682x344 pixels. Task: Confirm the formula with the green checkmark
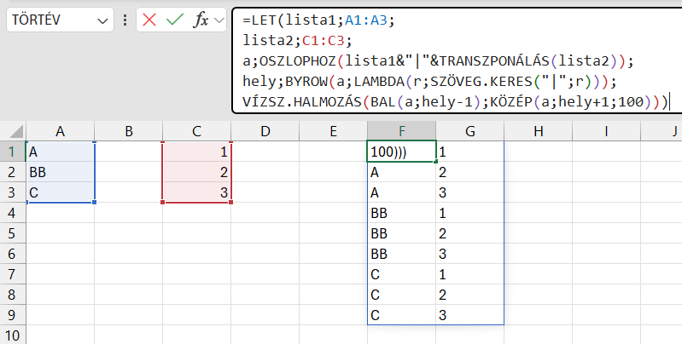tap(175, 20)
